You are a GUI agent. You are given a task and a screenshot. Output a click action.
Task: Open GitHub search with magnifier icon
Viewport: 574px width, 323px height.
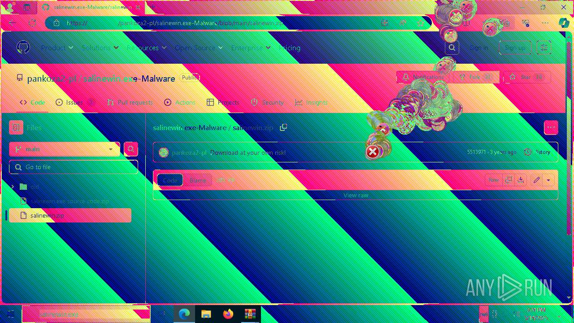(x=452, y=48)
